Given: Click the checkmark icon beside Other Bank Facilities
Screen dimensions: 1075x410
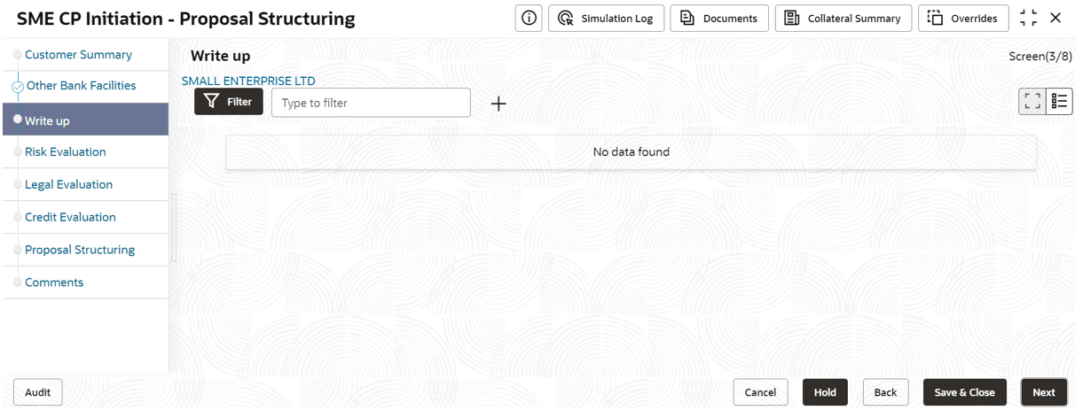Looking at the screenshot, I should (x=17, y=87).
